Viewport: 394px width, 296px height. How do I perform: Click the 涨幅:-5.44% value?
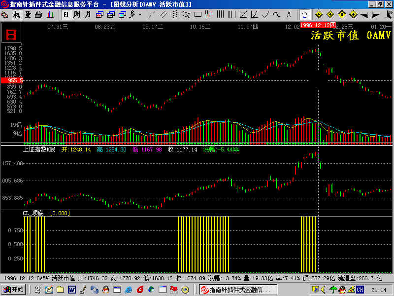[x=221, y=149]
